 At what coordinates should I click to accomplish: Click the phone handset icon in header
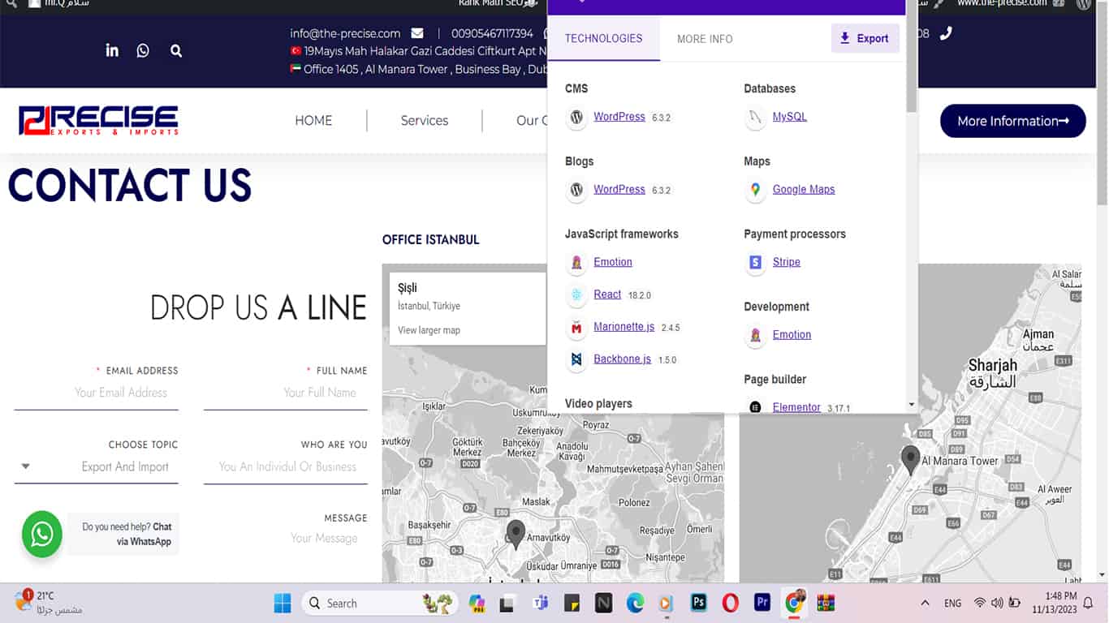(946, 33)
